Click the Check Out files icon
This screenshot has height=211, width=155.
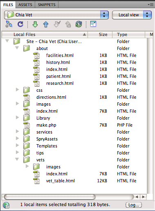pyautogui.click(x=57, y=24)
